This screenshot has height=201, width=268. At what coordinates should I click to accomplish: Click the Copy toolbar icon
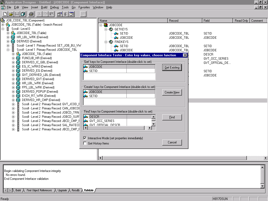[x=45, y=14]
